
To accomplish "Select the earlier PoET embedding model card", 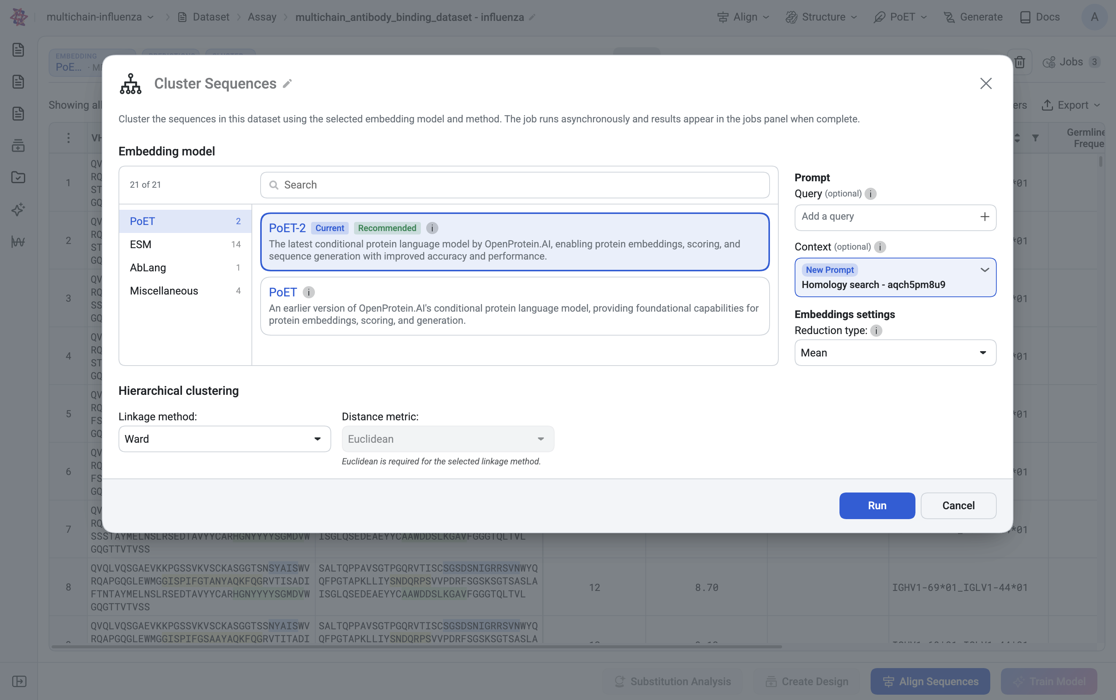I will point(515,306).
